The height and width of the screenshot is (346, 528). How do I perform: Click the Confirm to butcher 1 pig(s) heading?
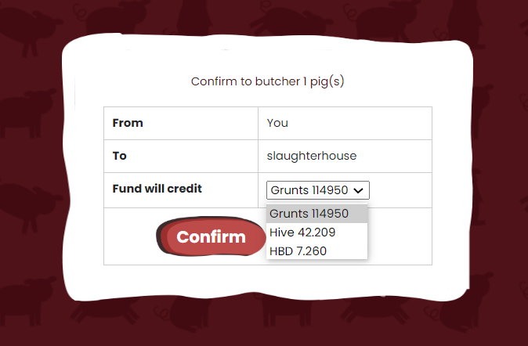pos(268,81)
